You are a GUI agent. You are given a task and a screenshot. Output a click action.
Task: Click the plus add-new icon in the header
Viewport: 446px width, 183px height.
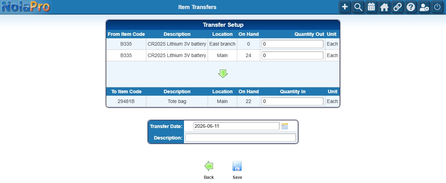pyautogui.click(x=345, y=7)
